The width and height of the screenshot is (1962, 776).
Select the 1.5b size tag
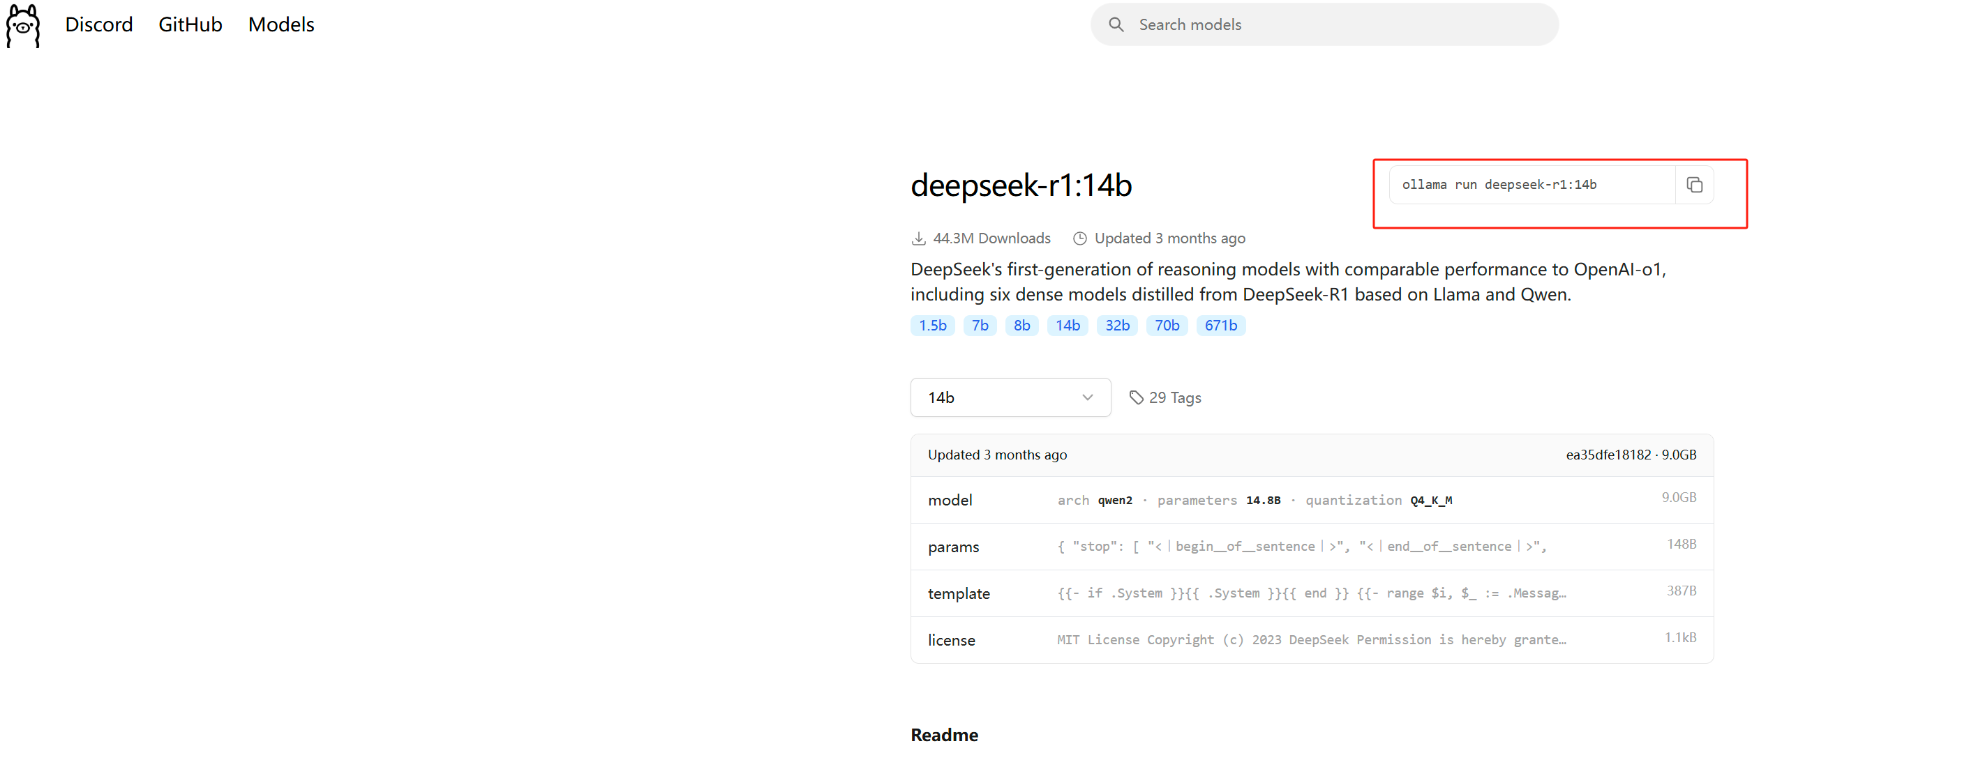click(x=931, y=326)
